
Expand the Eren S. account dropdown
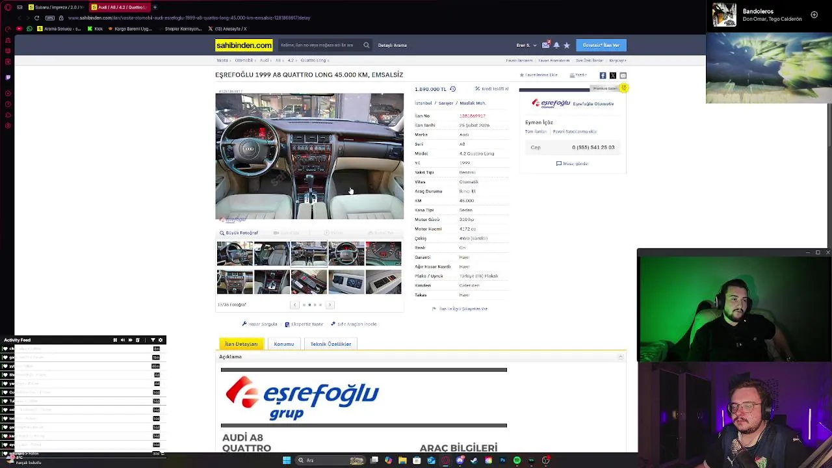[526, 45]
